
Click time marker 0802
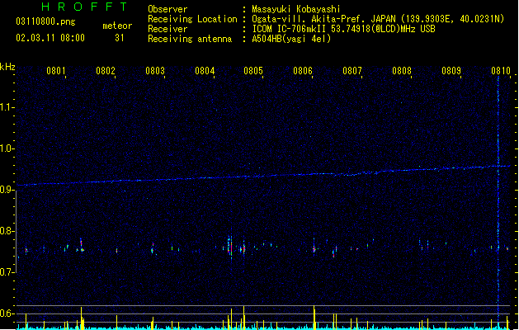106,70
